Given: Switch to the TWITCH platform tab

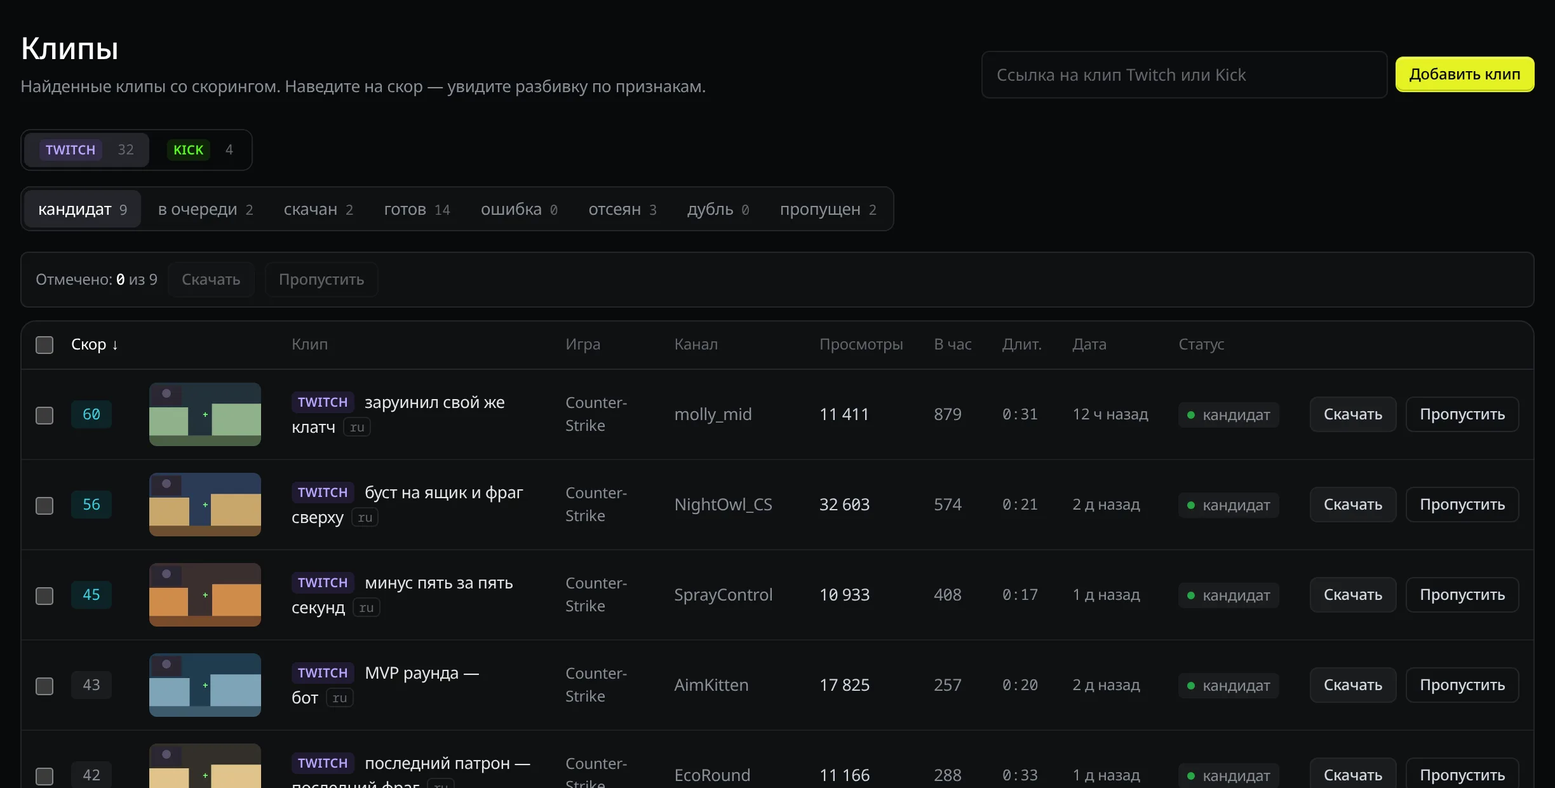Looking at the screenshot, I should click(x=87, y=150).
